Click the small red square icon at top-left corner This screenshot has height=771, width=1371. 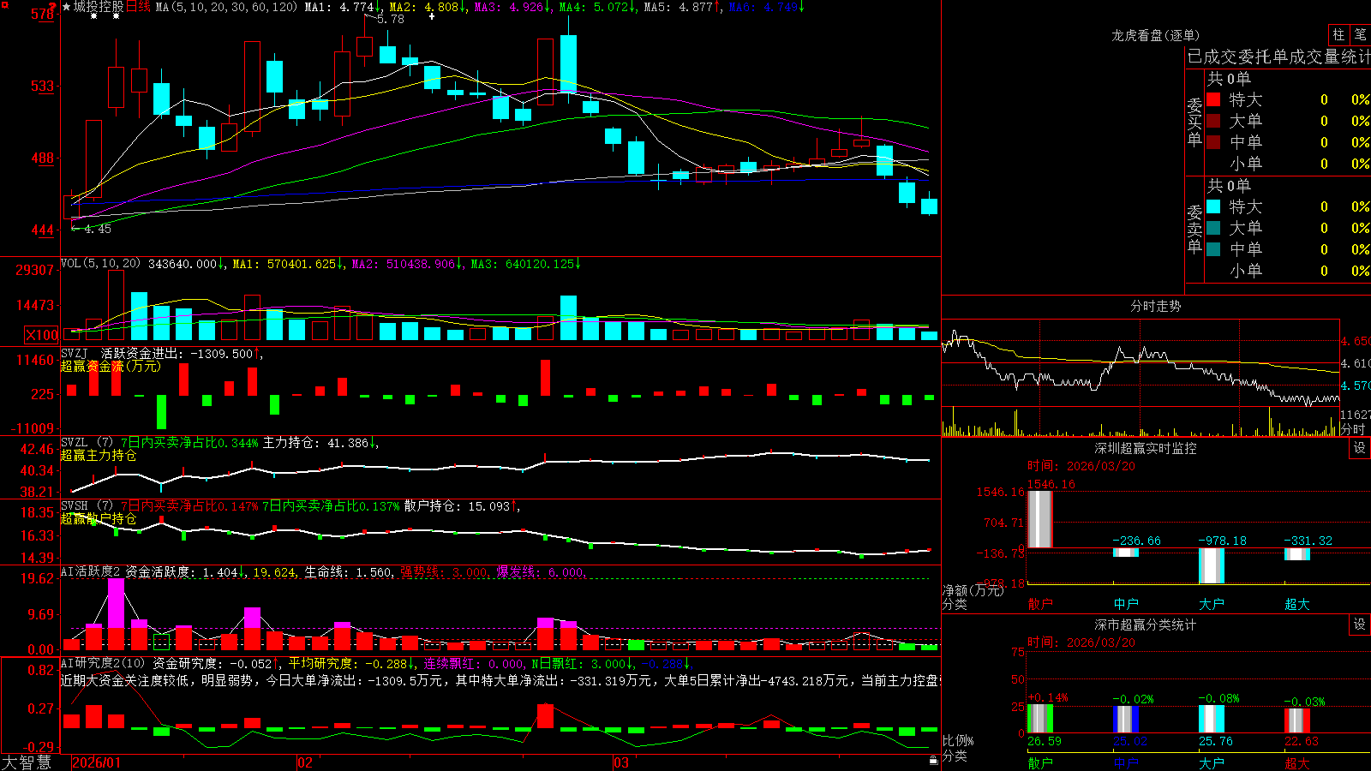pyautogui.click(x=6, y=6)
